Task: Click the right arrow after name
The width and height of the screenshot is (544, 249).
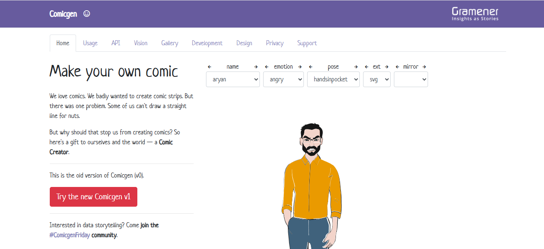Action: 256,67
